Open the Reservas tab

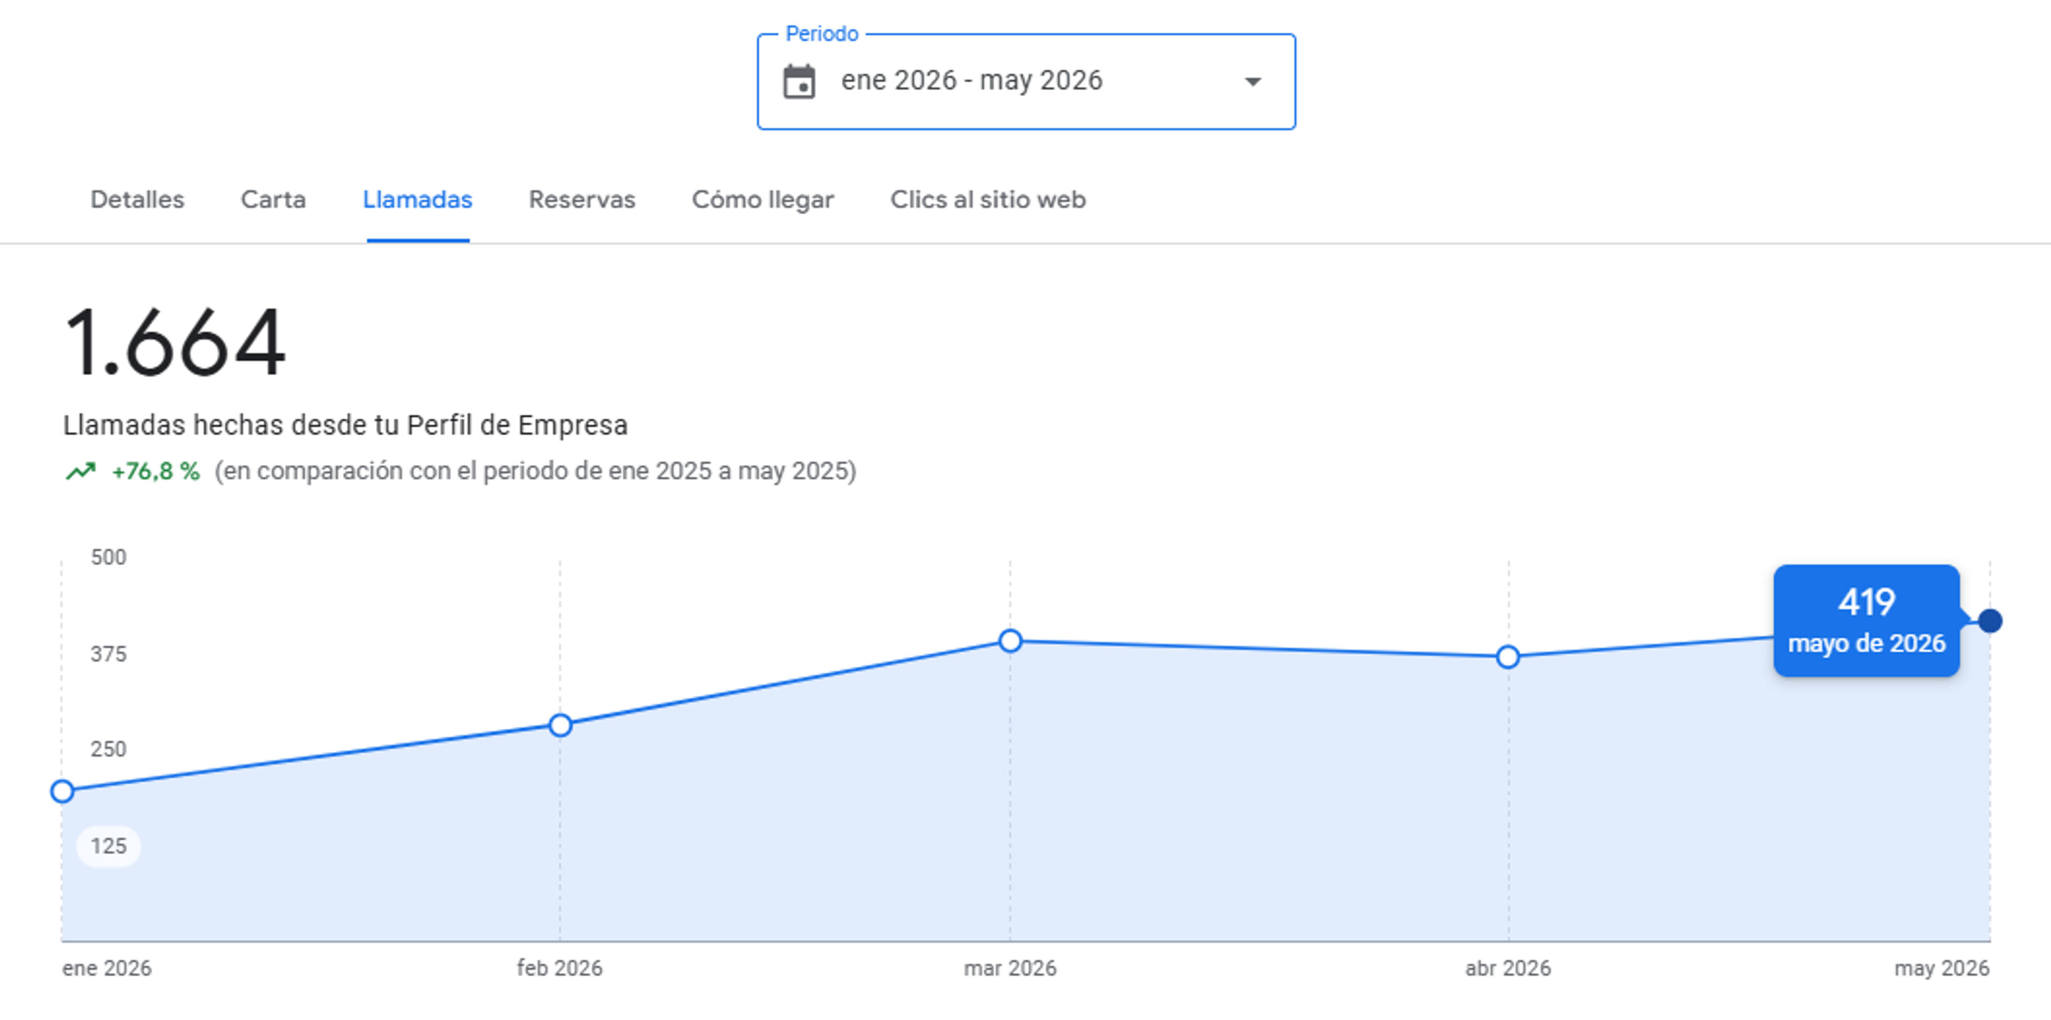click(582, 200)
